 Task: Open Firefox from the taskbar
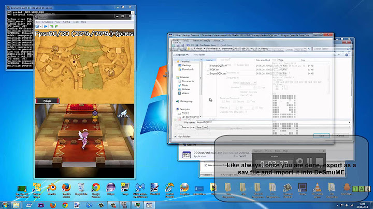(53, 205)
